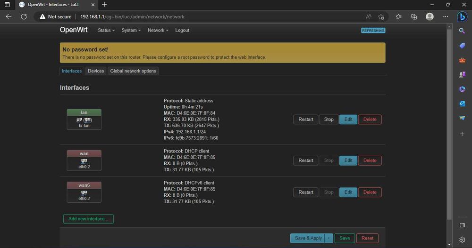Restart the lan interface
Viewport: 472px width, 248px height.
point(306,119)
